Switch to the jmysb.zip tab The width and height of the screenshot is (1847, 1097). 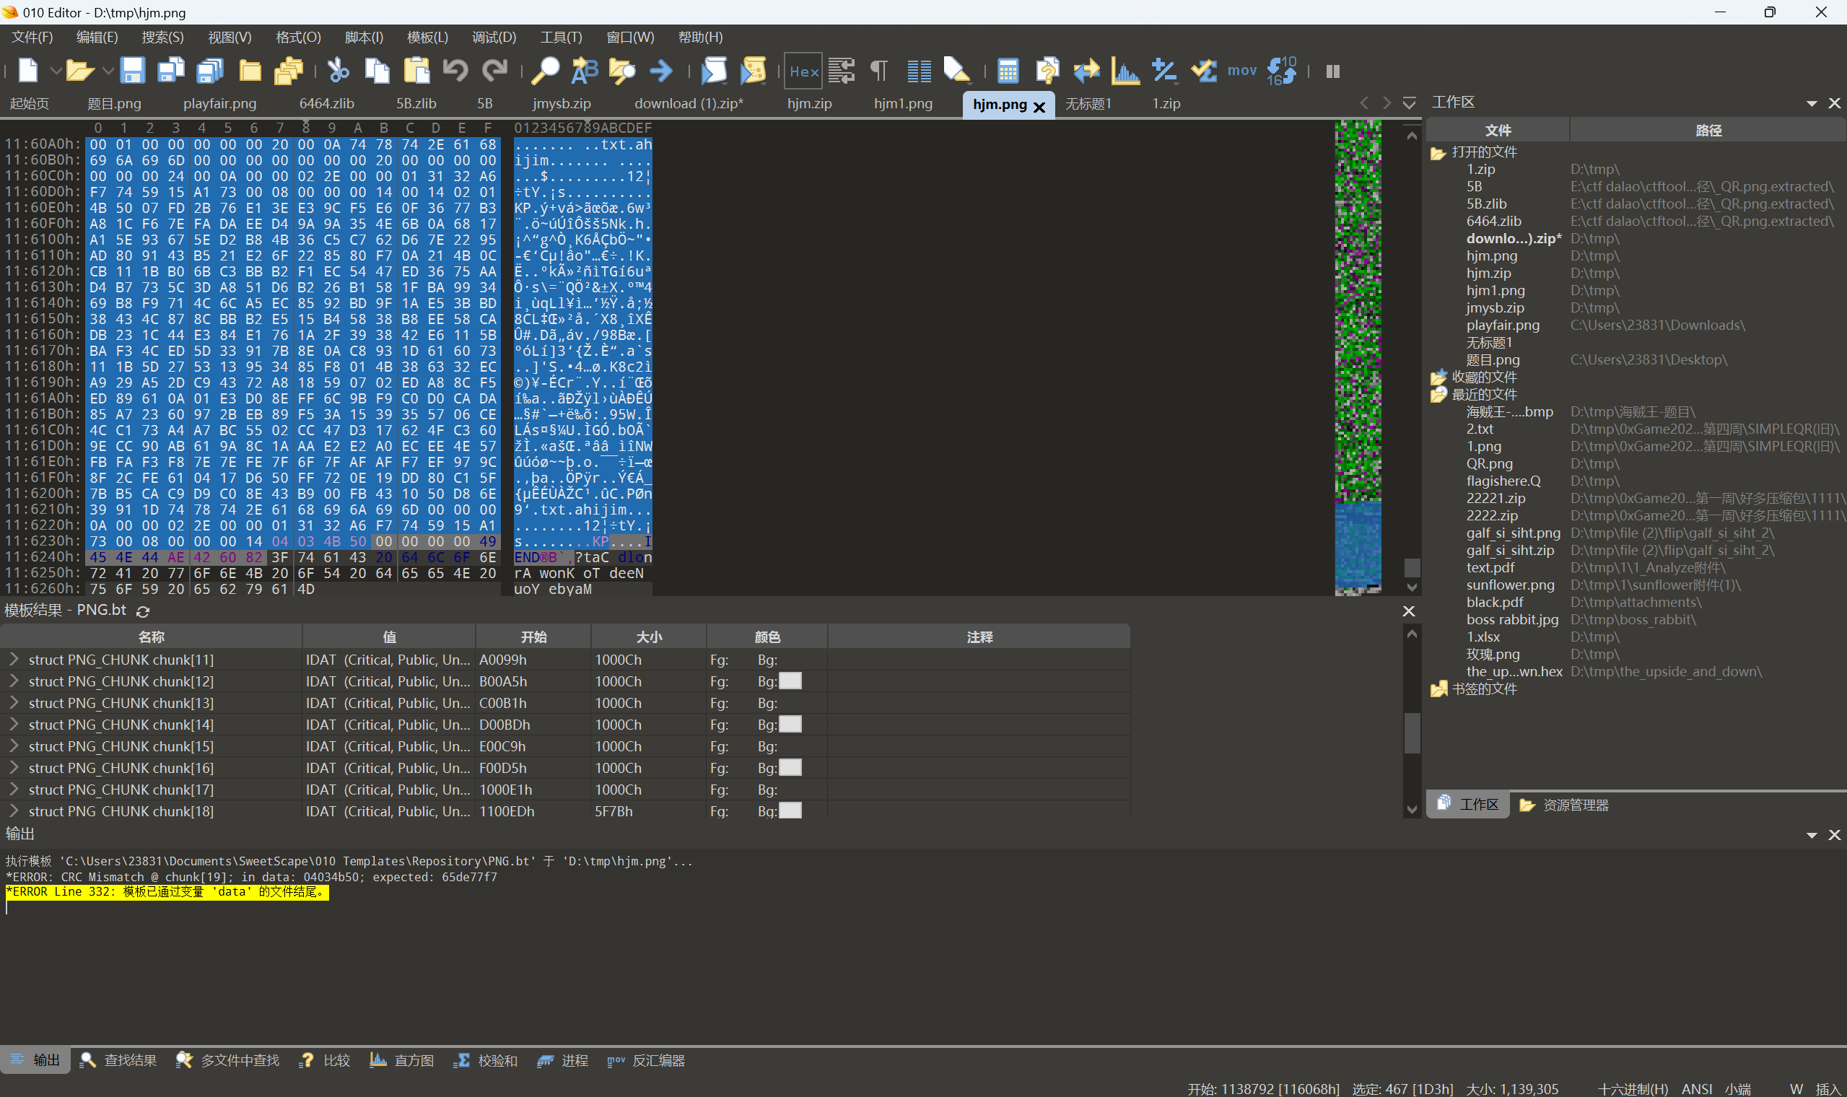point(562,103)
